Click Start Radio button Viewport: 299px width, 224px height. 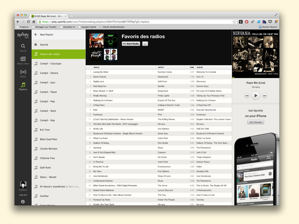tap(131, 44)
